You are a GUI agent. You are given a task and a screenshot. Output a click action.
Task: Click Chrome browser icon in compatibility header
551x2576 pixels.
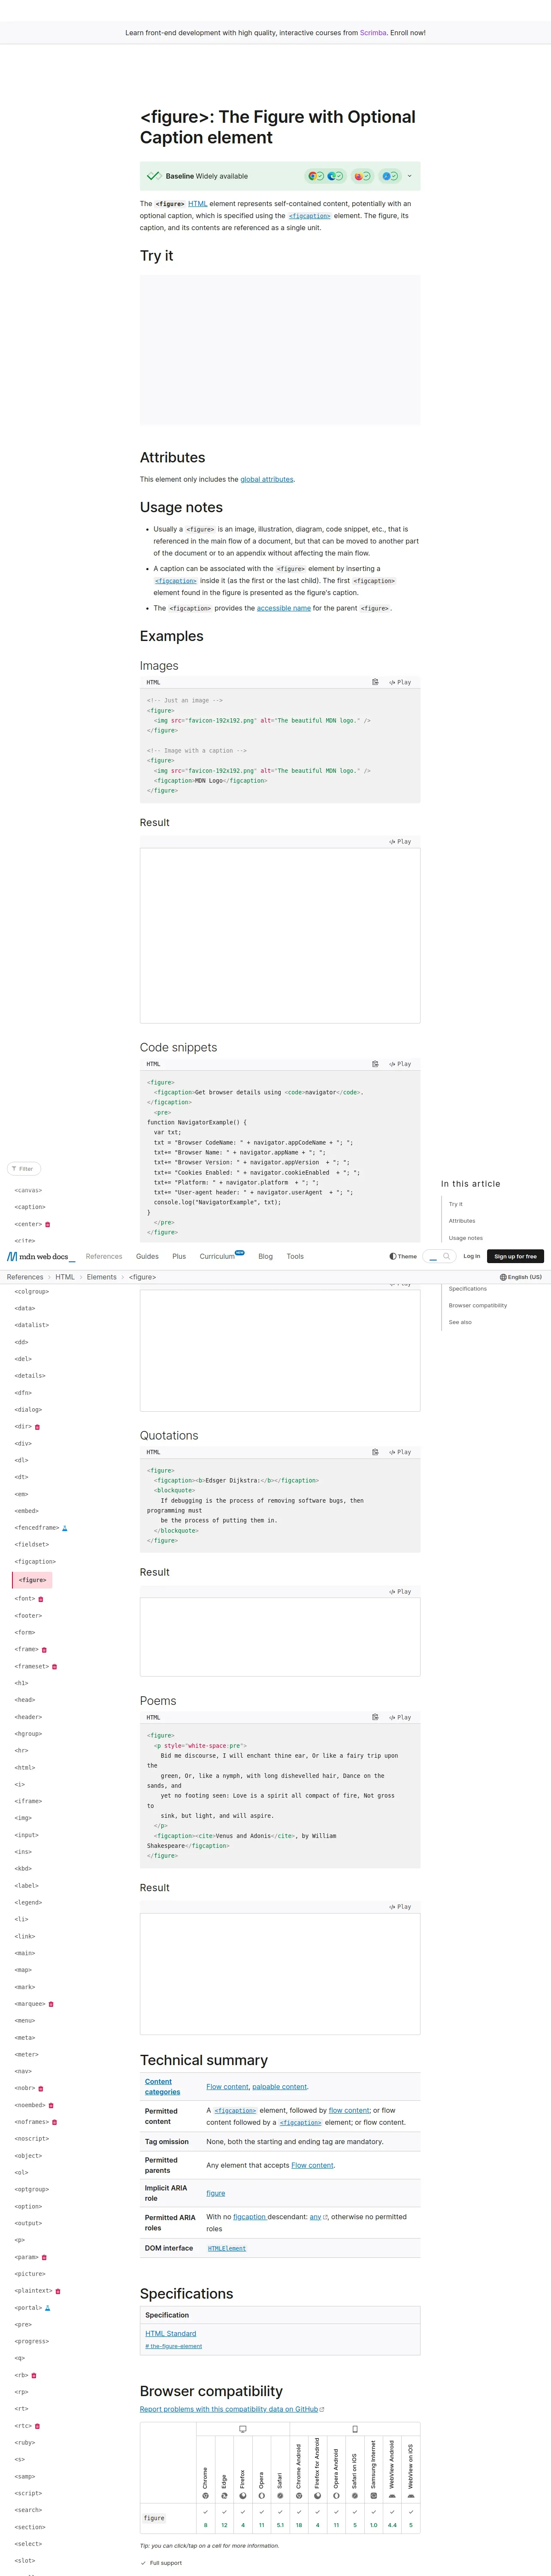point(206,2496)
